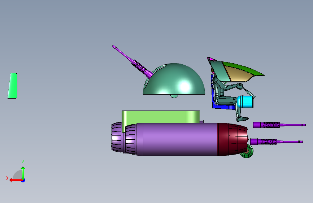
Task: Select the cyan cylinder by the pilot's knees
Action: (x=245, y=102)
